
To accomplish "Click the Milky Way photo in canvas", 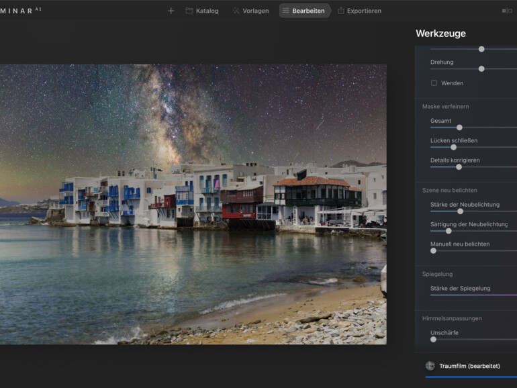I will [x=193, y=204].
